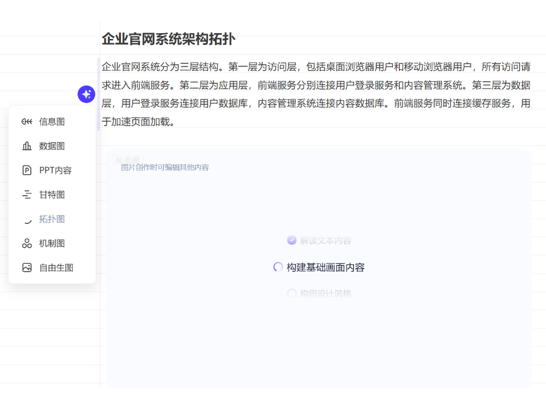Viewport: 546px width, 409px height.
Task: Choose the 机制图 menu label
Action: click(52, 243)
